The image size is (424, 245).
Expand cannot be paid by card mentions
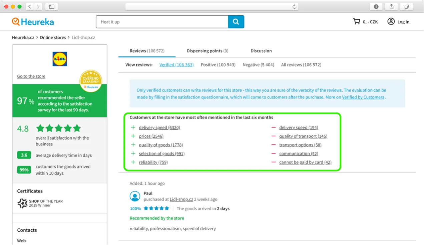[305, 162]
